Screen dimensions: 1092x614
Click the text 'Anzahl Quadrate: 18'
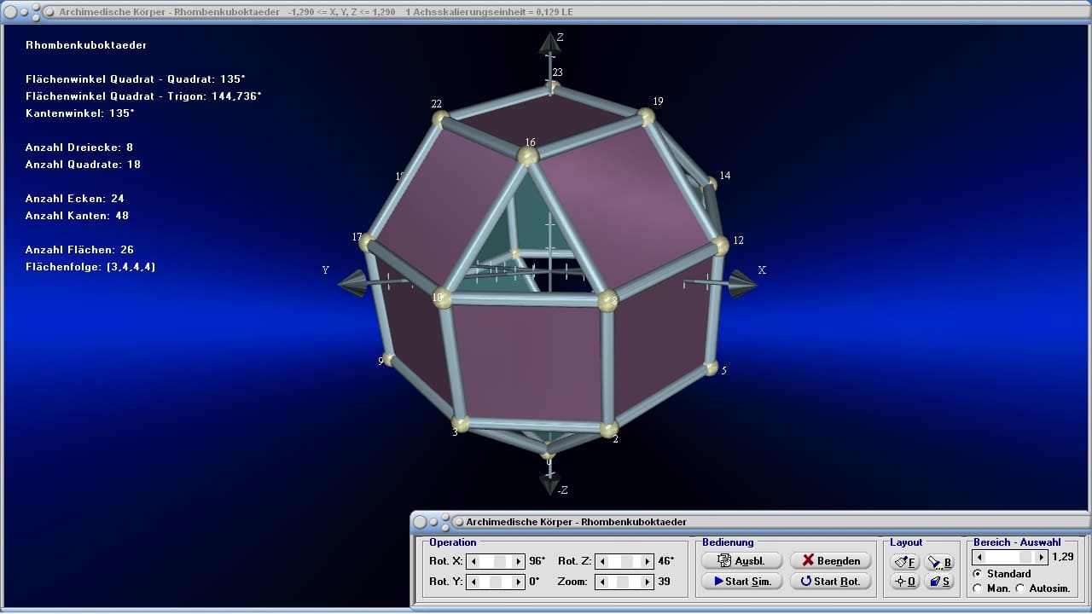click(x=83, y=165)
